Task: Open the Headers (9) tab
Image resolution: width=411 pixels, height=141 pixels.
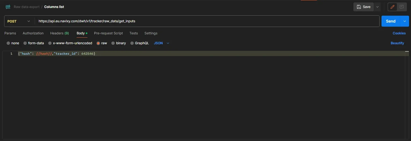Action: (60, 33)
